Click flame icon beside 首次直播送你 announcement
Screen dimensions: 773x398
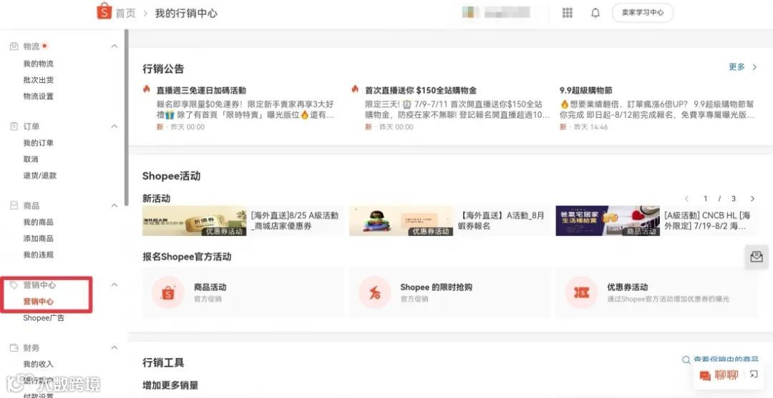(356, 89)
